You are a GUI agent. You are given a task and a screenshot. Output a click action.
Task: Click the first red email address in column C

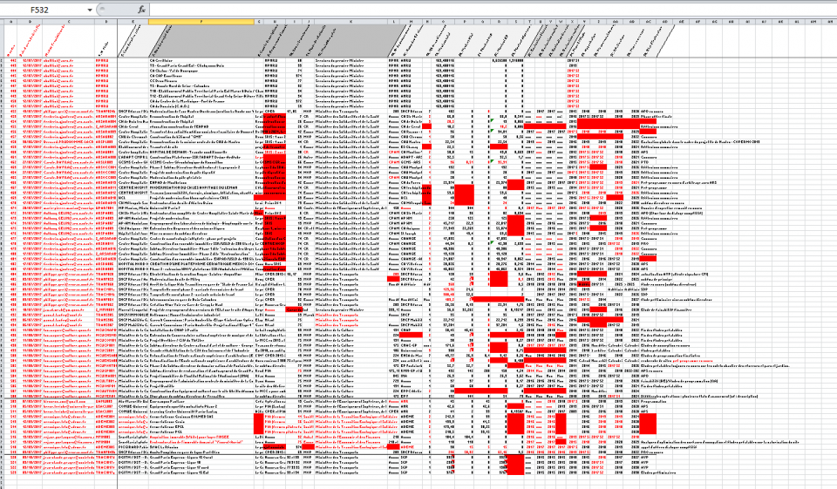(x=58, y=60)
